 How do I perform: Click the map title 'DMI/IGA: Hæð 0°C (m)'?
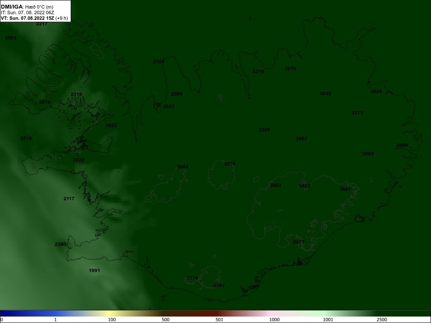tap(27, 7)
